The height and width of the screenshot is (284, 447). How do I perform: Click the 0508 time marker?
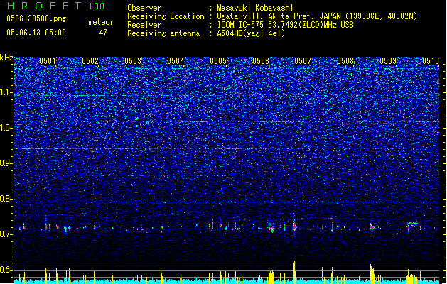(x=345, y=61)
